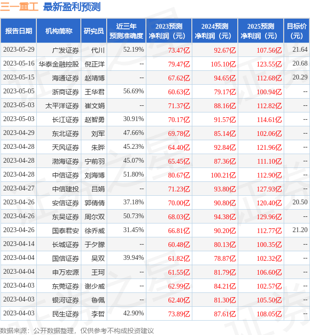Click target price 20.50
This screenshot has height=335, width=310.
(x=300, y=202)
